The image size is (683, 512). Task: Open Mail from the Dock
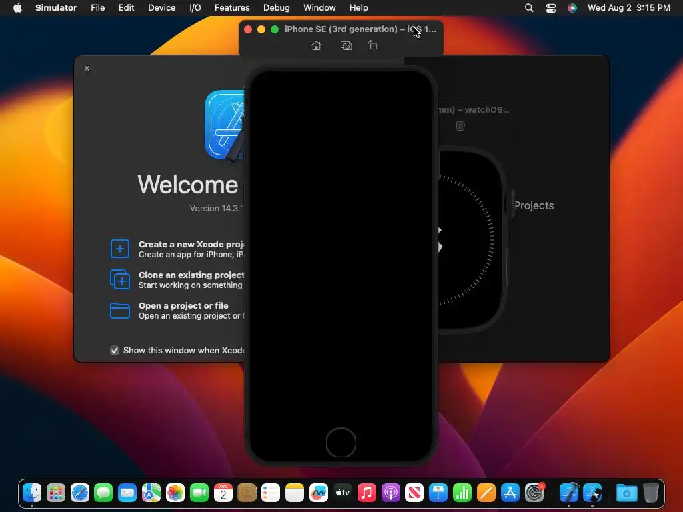[x=127, y=493]
